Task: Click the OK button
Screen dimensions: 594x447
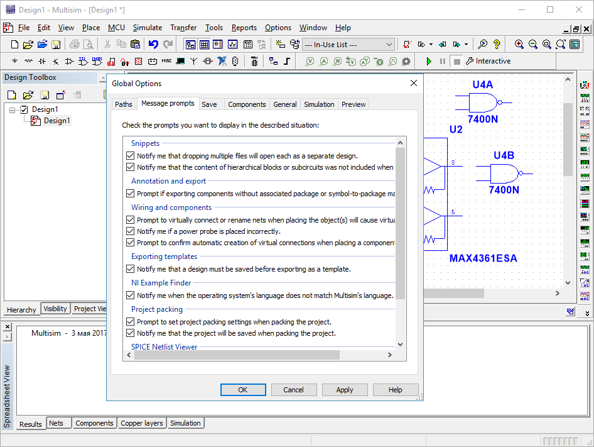Action: [243, 390]
